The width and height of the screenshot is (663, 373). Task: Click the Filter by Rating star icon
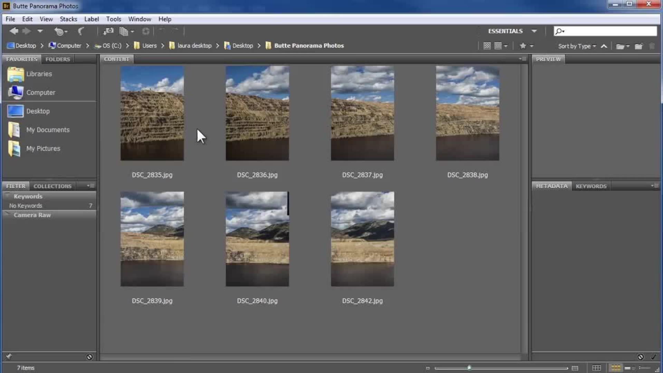pyautogui.click(x=523, y=46)
